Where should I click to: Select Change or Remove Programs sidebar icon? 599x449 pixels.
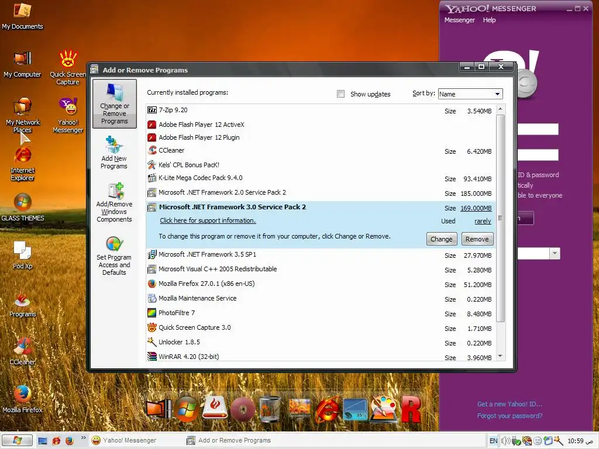[x=114, y=103]
